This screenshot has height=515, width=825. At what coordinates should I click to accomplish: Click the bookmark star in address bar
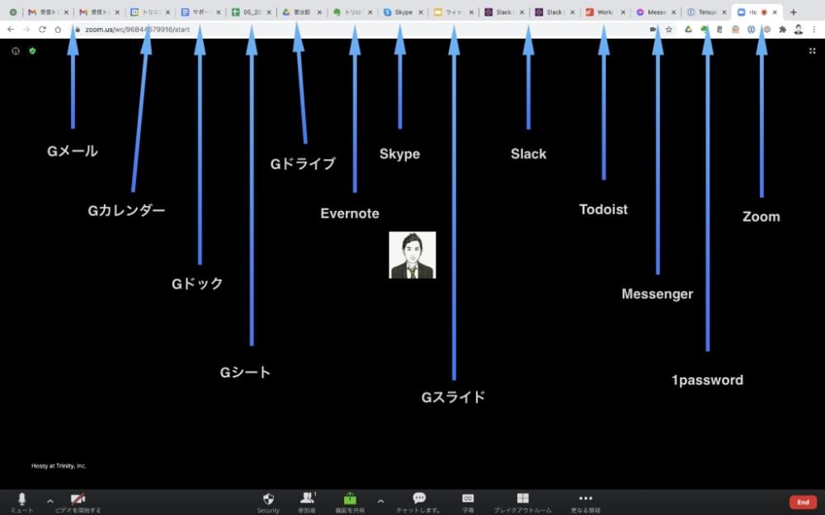tap(669, 30)
